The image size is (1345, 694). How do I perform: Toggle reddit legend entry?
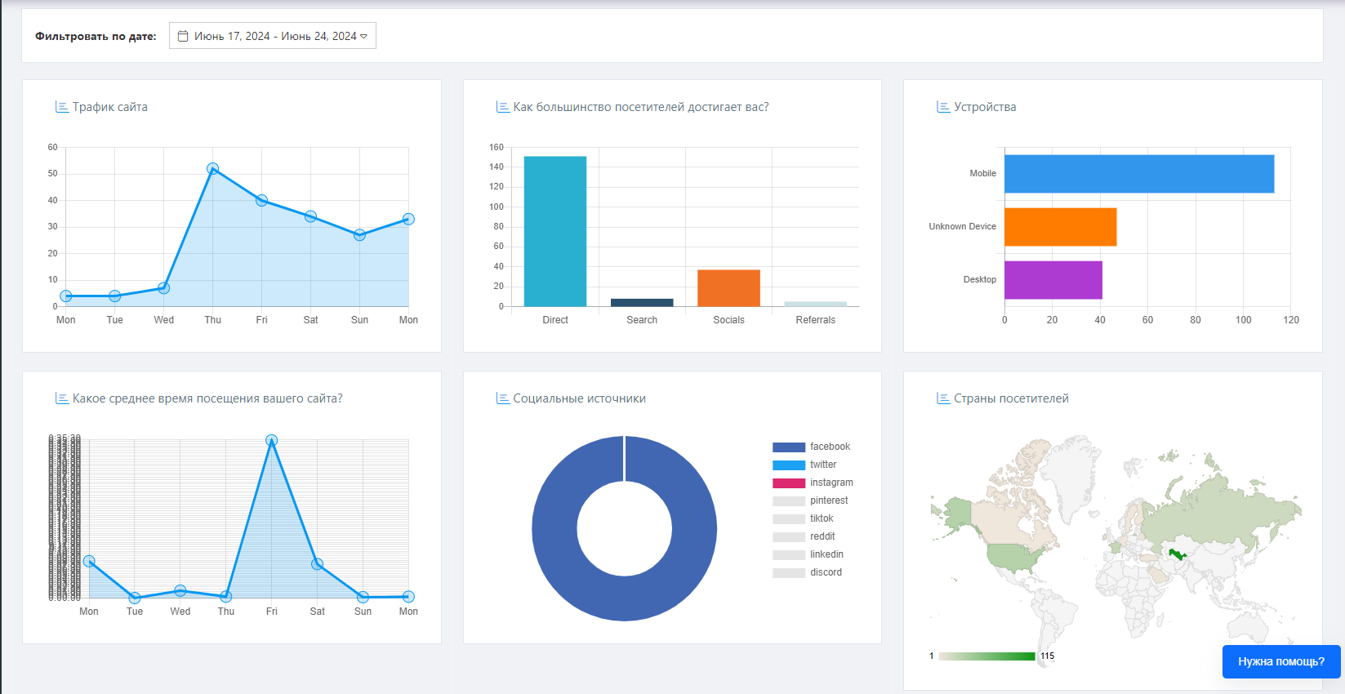(x=804, y=536)
